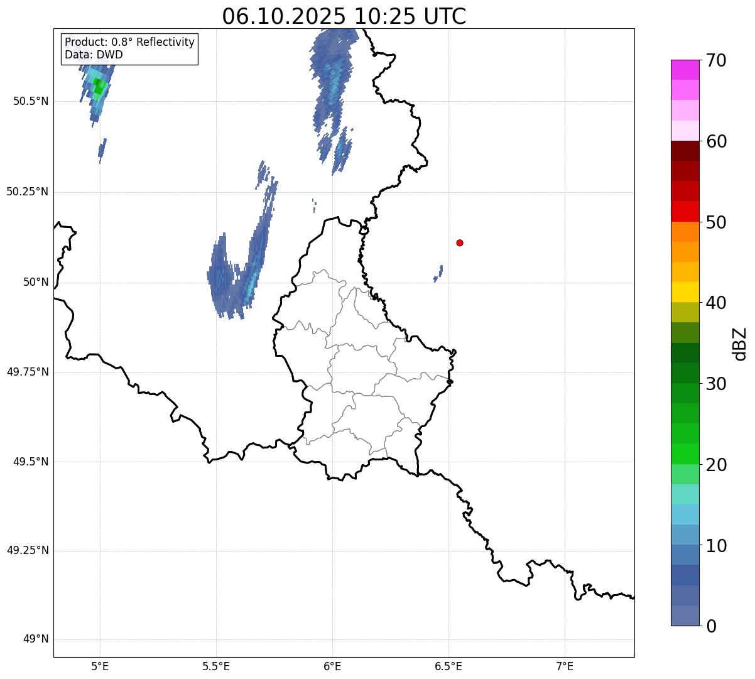The image size is (755, 679).
Task: Click the yellow colorbar segment at 40
Action: (685, 292)
